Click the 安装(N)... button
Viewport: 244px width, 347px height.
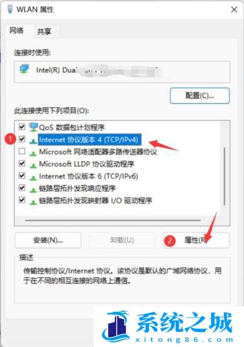pyautogui.click(x=48, y=240)
